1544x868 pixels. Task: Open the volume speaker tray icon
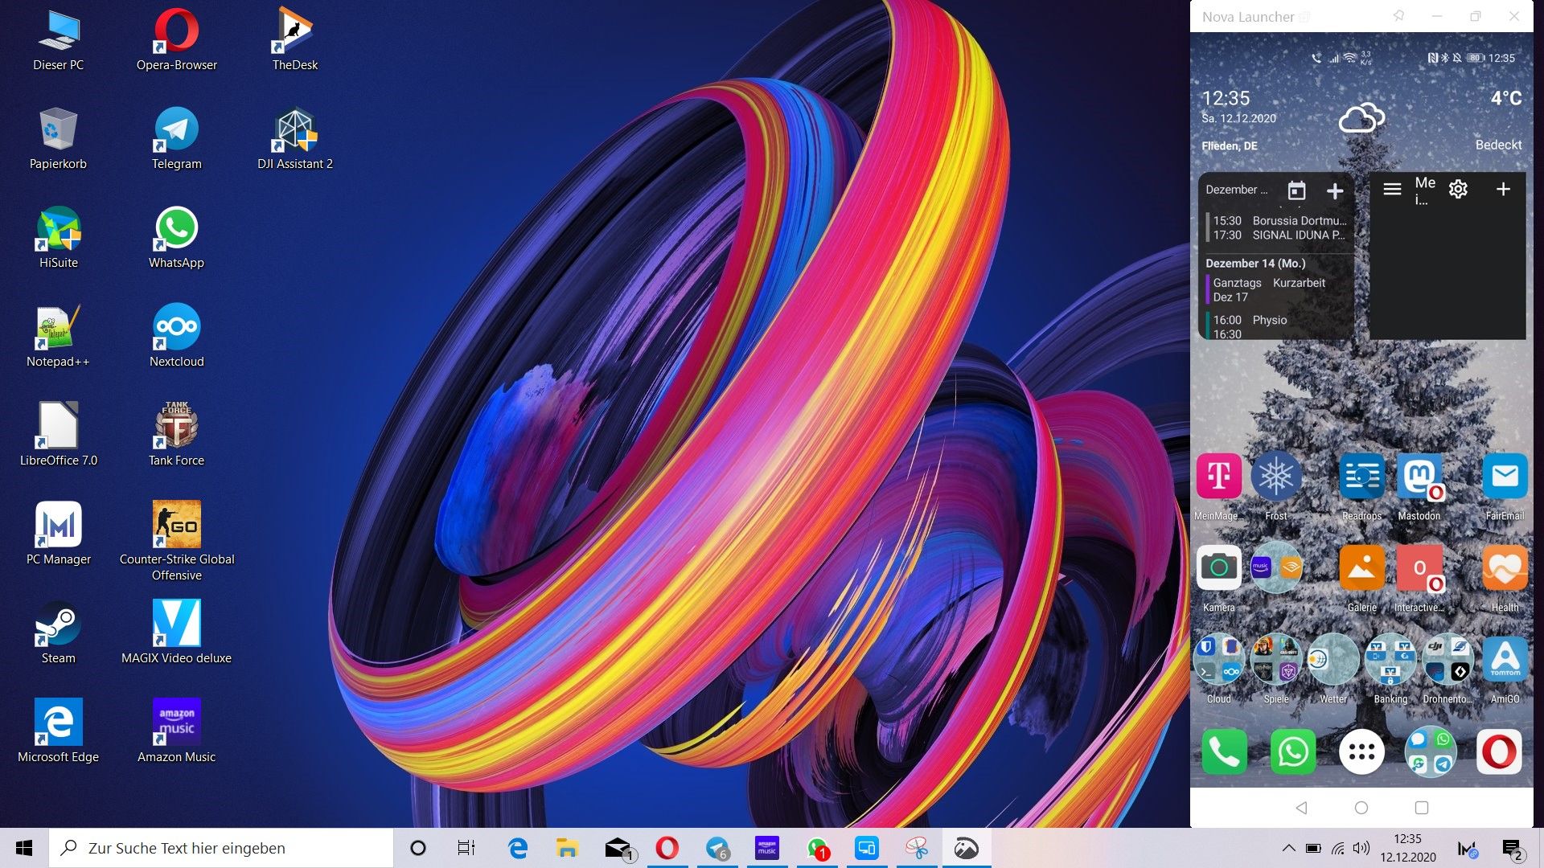click(x=1361, y=848)
